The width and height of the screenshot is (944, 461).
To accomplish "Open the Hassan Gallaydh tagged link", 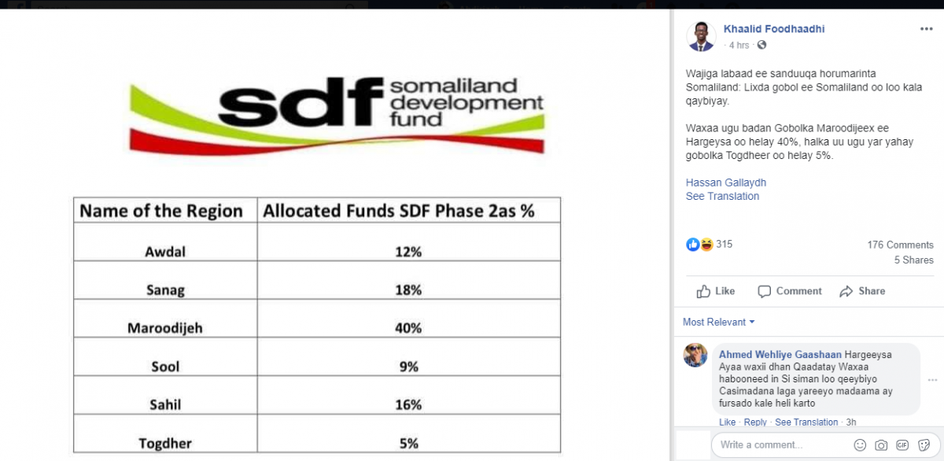I will pyautogui.click(x=726, y=183).
